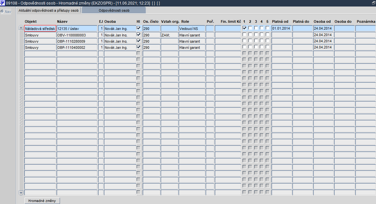This screenshot has width=376, height=204.
Task: Toggle Hl checkbox in the OBV-1100080003 row
Action: 138,34
